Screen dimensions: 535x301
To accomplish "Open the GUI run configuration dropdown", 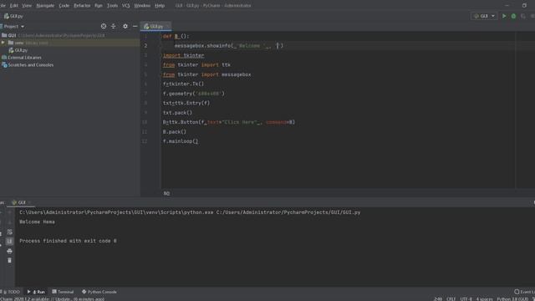I will tap(484, 16).
